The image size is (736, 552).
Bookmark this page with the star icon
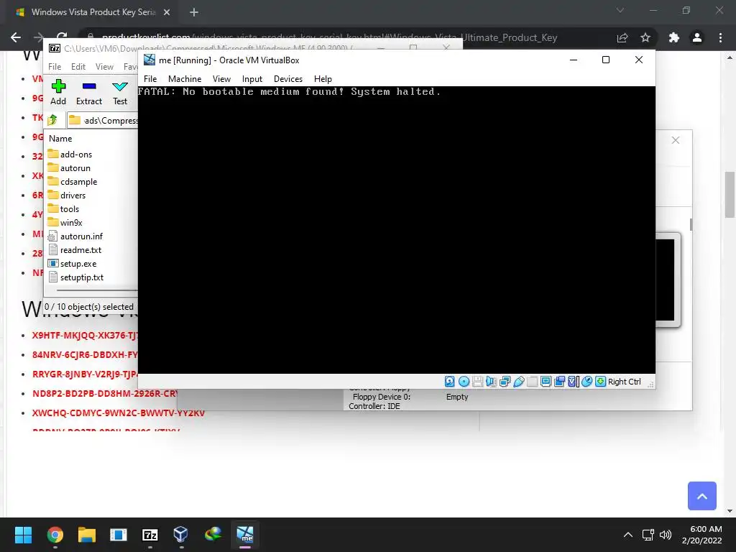(x=645, y=37)
